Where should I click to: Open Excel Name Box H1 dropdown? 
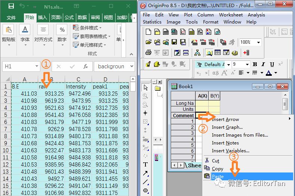(x=37, y=66)
